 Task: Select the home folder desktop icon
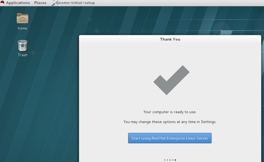(22, 18)
